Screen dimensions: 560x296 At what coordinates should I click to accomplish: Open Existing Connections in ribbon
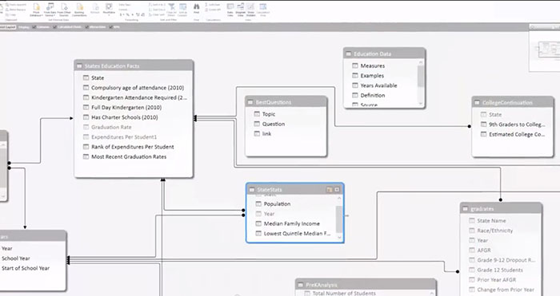pos(80,10)
